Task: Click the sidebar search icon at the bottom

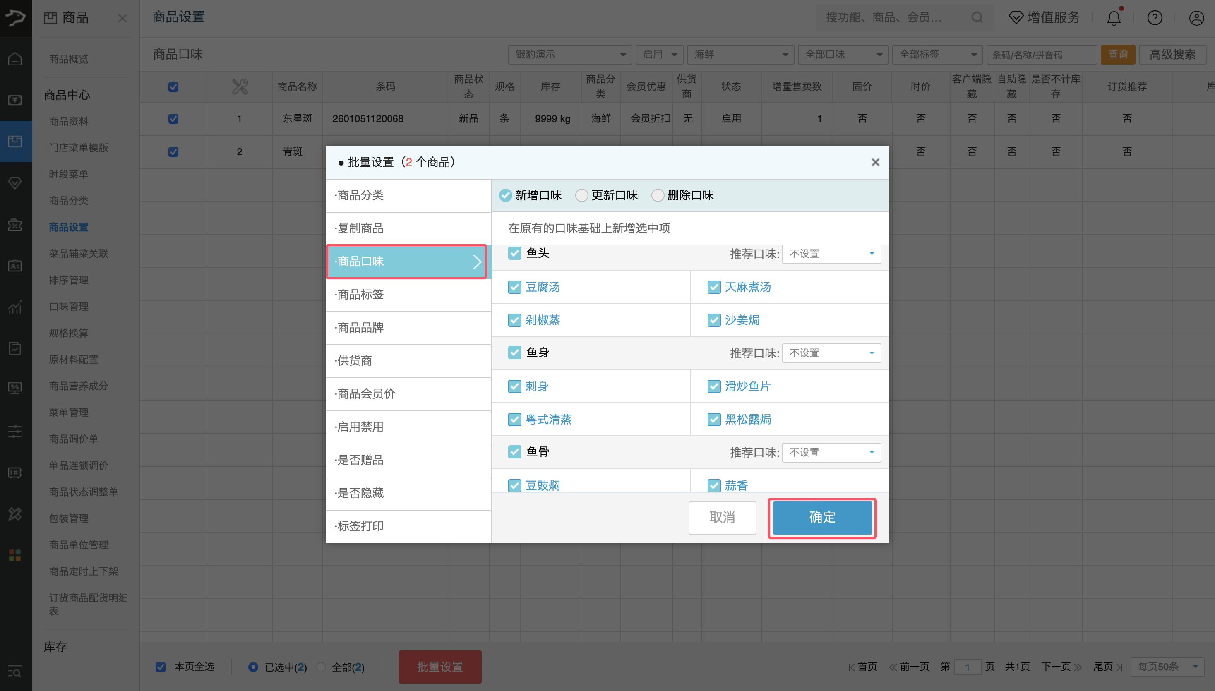Action: coord(15,672)
